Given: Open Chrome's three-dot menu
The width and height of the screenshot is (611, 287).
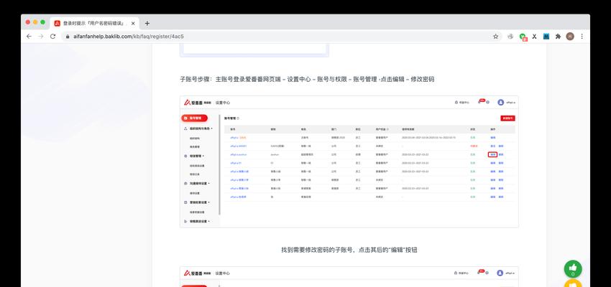Looking at the screenshot, I should 582,36.
